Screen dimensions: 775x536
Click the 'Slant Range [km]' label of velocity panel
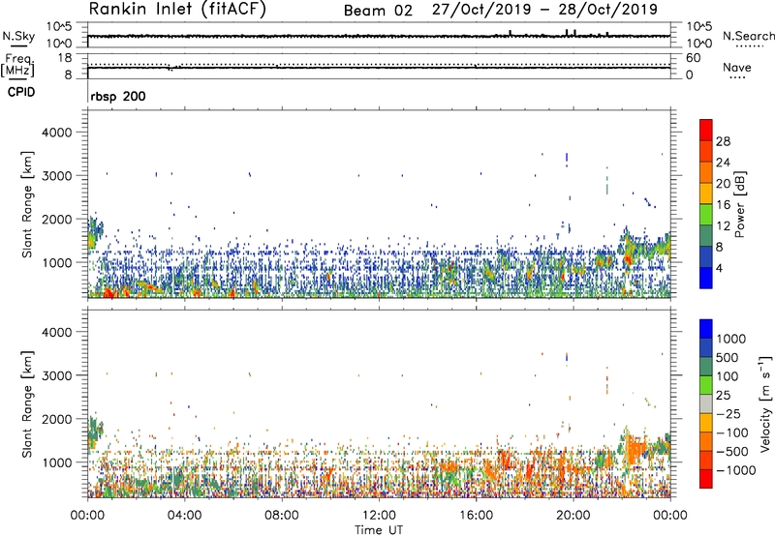pyautogui.click(x=27, y=404)
